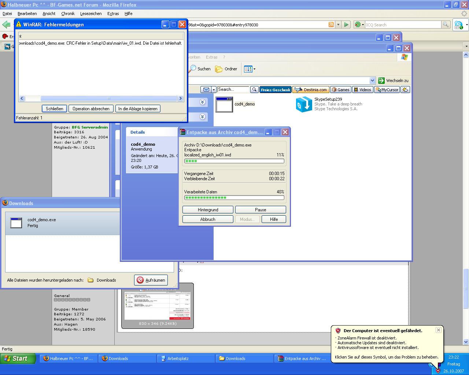Click the error list horizontal scrollbar
Screen dimensions: 469x375
coord(108,99)
